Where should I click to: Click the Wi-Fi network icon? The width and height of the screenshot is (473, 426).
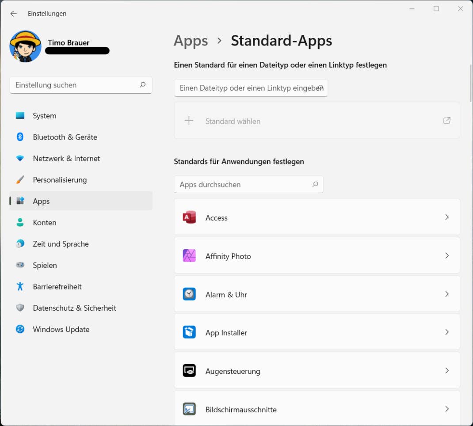20,158
